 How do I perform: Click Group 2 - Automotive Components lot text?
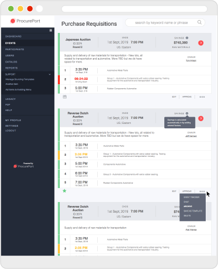(x=131, y=175)
